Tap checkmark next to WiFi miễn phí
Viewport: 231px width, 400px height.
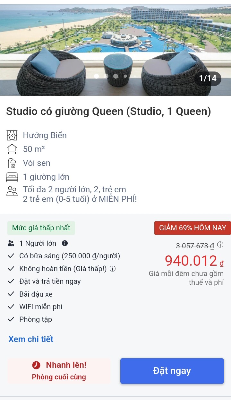(x=11, y=307)
